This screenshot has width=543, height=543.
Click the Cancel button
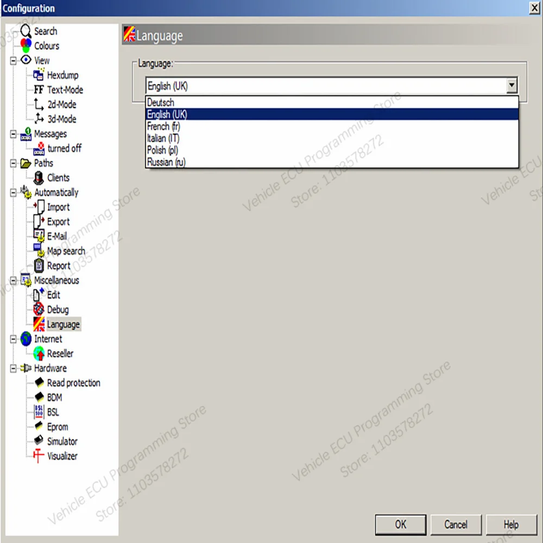456,525
